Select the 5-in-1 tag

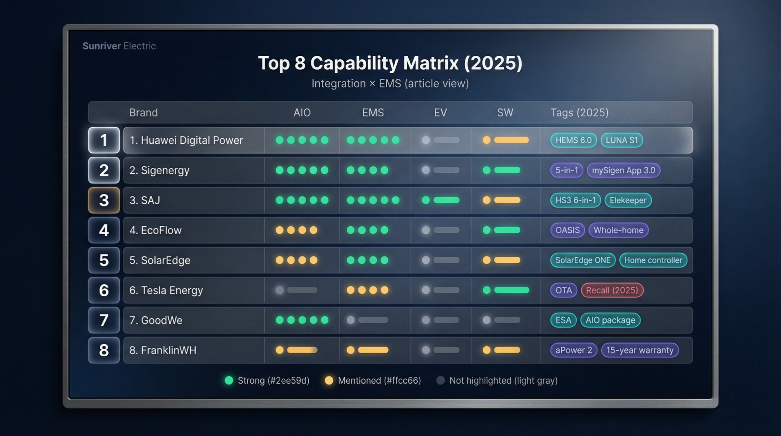coord(566,170)
